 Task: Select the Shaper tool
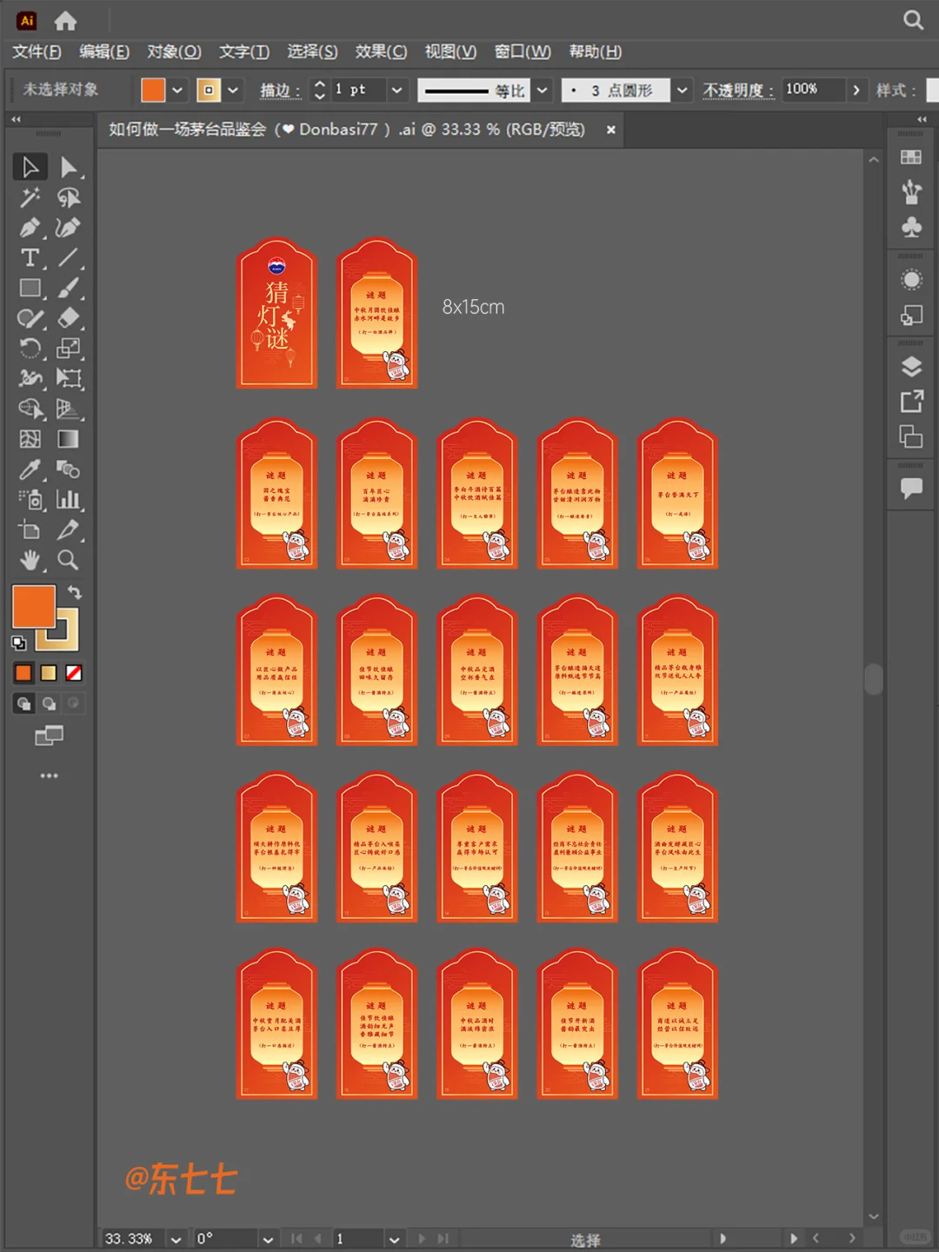tap(30, 318)
